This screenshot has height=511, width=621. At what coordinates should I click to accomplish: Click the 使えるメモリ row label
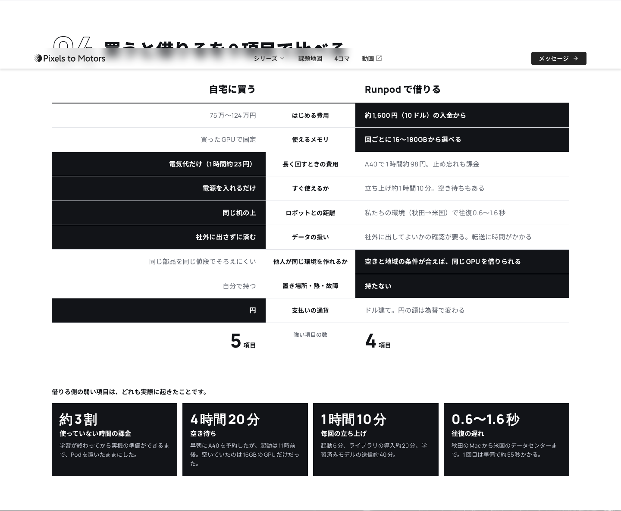click(310, 140)
